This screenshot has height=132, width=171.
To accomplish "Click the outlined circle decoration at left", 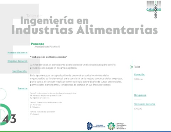I will 2,94.
